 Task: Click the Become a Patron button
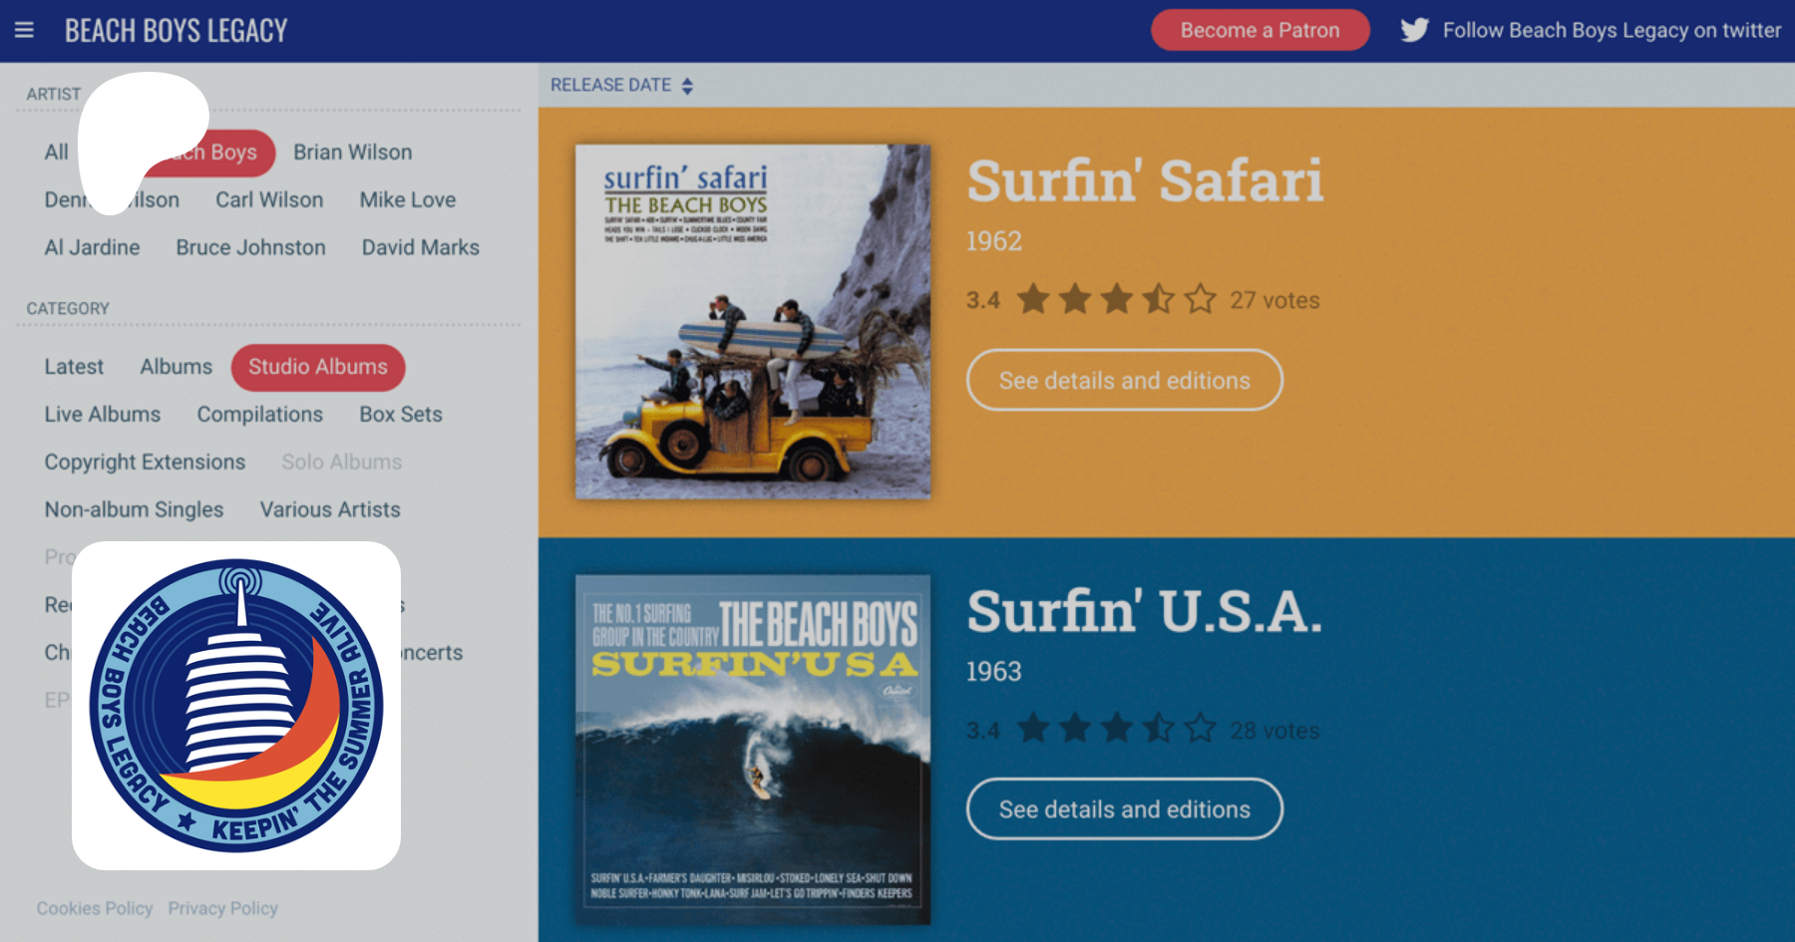pyautogui.click(x=1259, y=30)
